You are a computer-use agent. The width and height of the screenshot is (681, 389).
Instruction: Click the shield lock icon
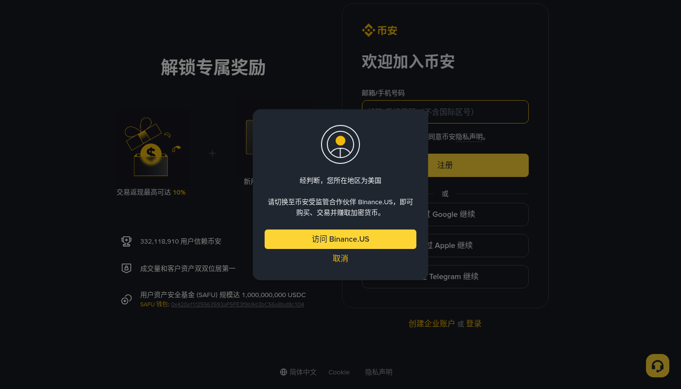point(126,268)
